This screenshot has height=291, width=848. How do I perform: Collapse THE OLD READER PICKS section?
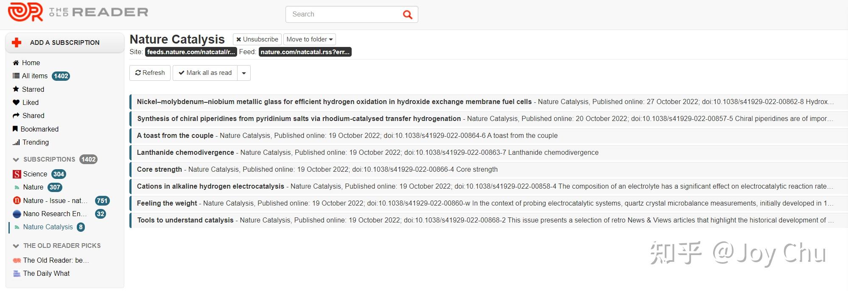(x=16, y=246)
